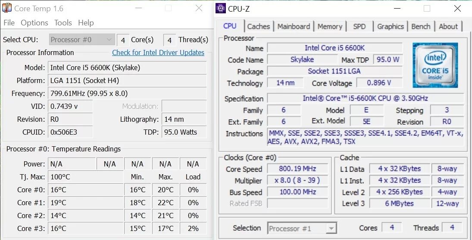Click the L1 Data value 4 x 32 KBytes
The image size is (472, 240).
click(400, 169)
